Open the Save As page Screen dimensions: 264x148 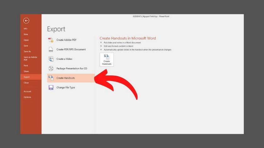27,51
